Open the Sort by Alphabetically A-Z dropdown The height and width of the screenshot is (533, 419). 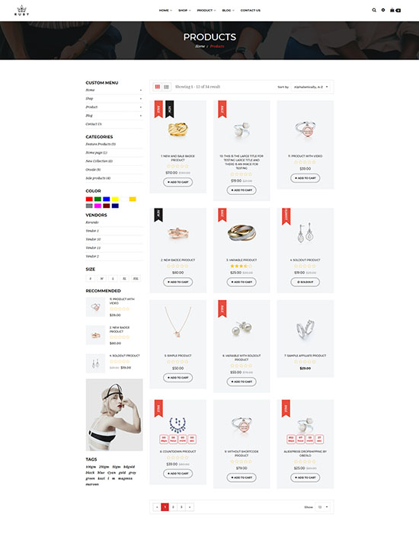click(311, 87)
